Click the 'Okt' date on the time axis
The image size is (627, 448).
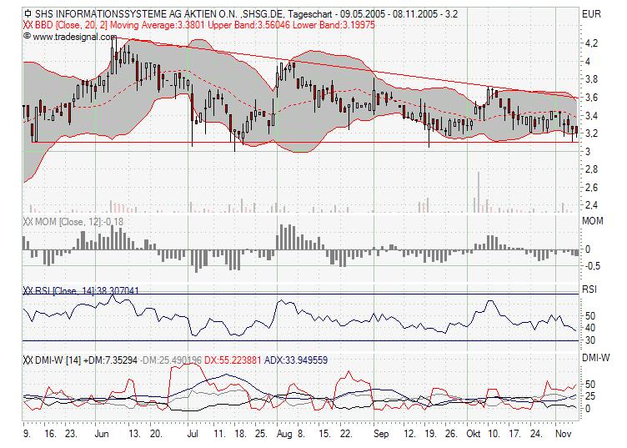474,435
